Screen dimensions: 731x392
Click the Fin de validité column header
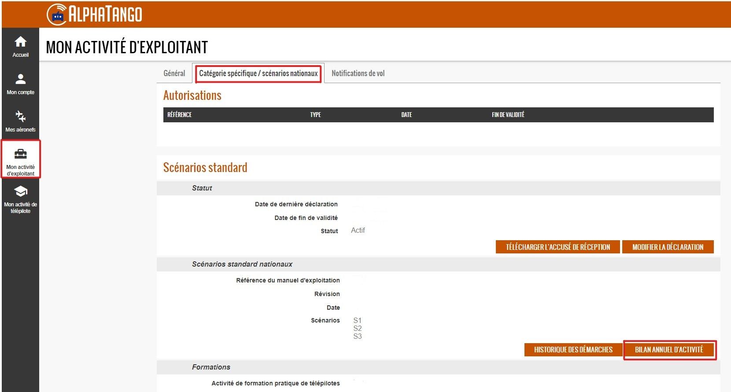508,115
